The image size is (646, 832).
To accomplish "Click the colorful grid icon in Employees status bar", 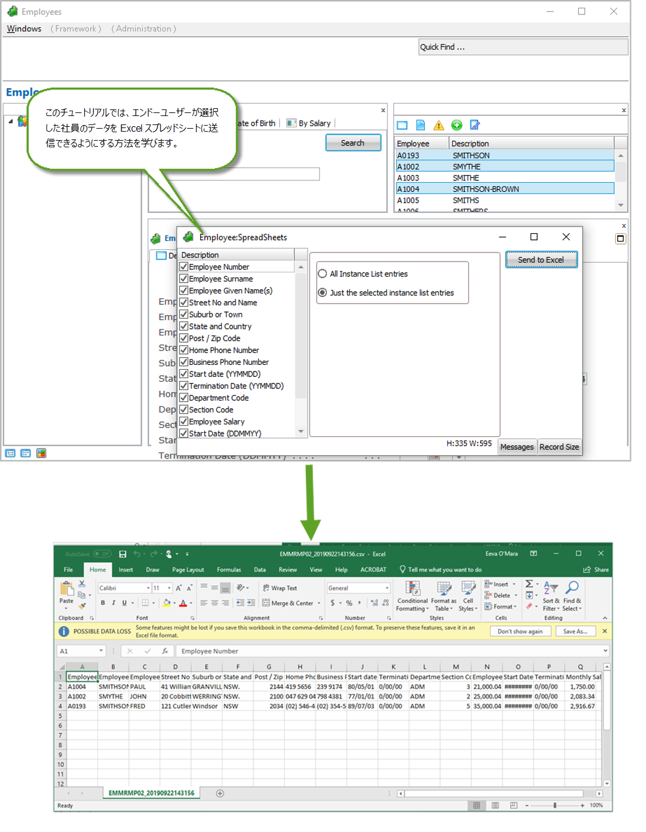I will [41, 453].
